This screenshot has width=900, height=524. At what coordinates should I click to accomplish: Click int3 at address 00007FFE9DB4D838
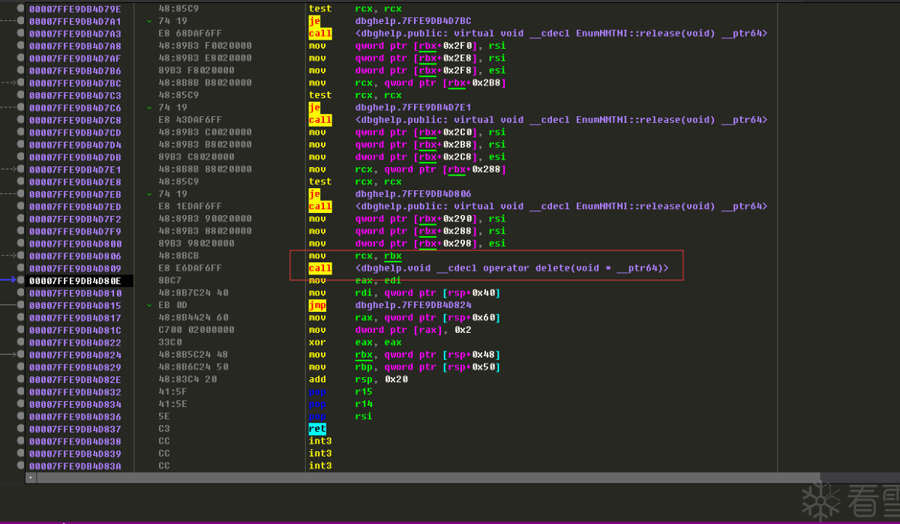coord(320,441)
